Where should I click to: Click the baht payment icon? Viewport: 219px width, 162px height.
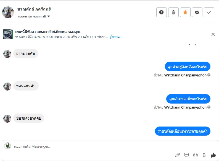(x=204, y=155)
